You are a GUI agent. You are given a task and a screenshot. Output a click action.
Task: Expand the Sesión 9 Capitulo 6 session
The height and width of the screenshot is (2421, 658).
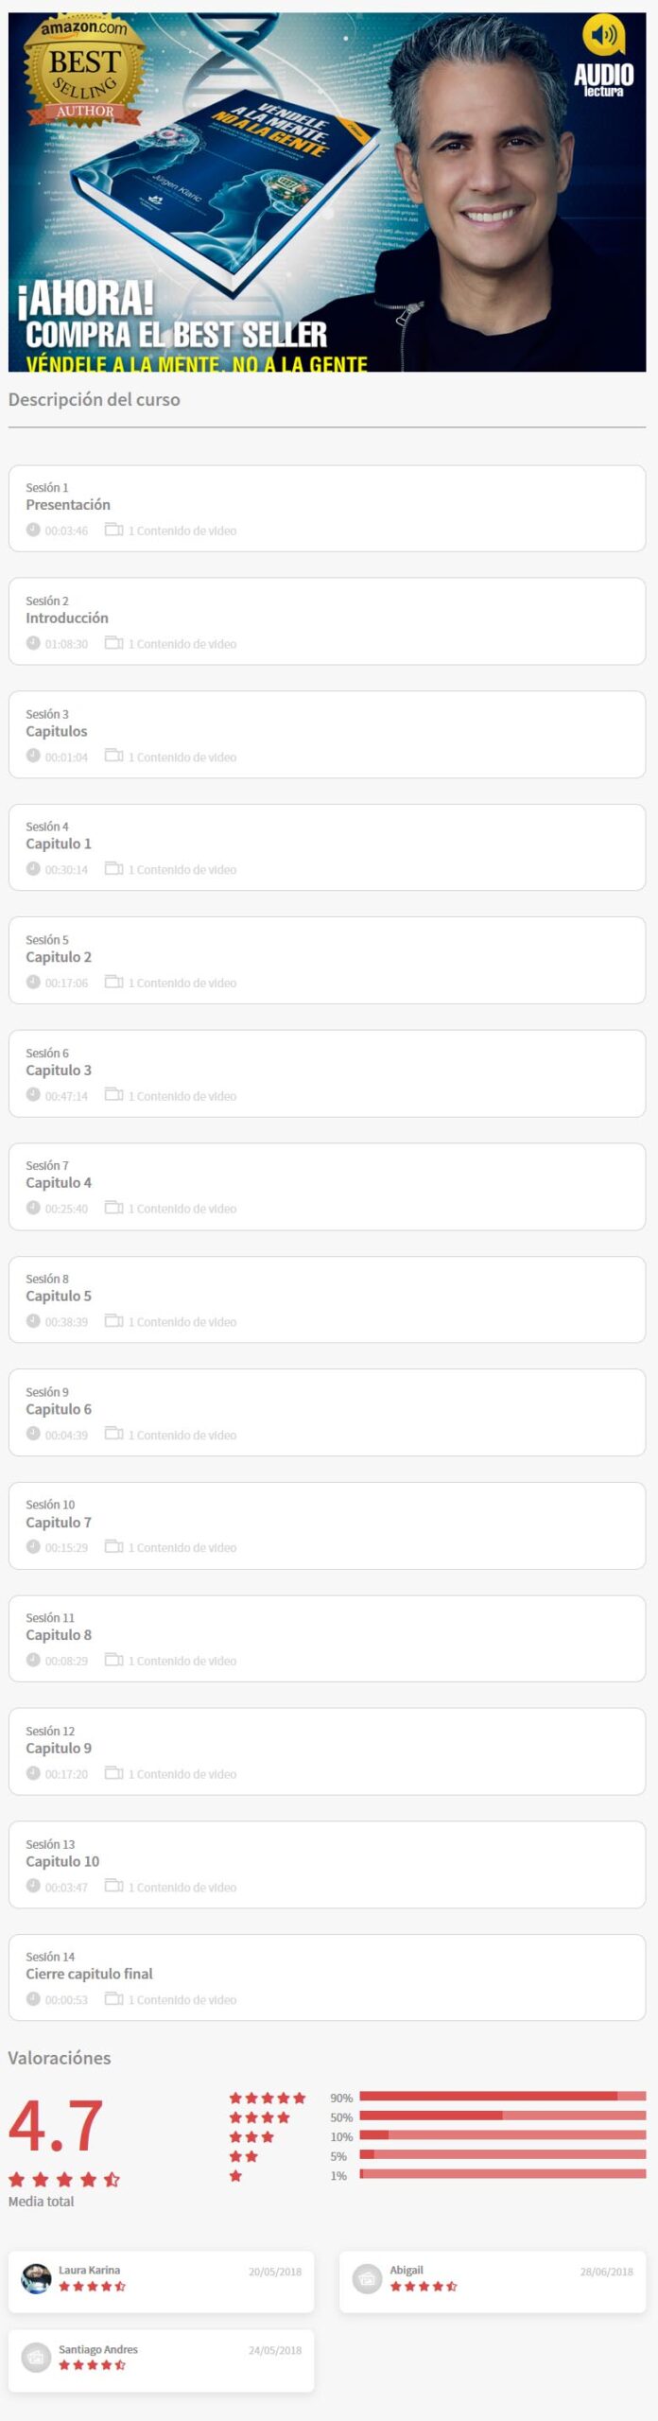[x=327, y=1413]
